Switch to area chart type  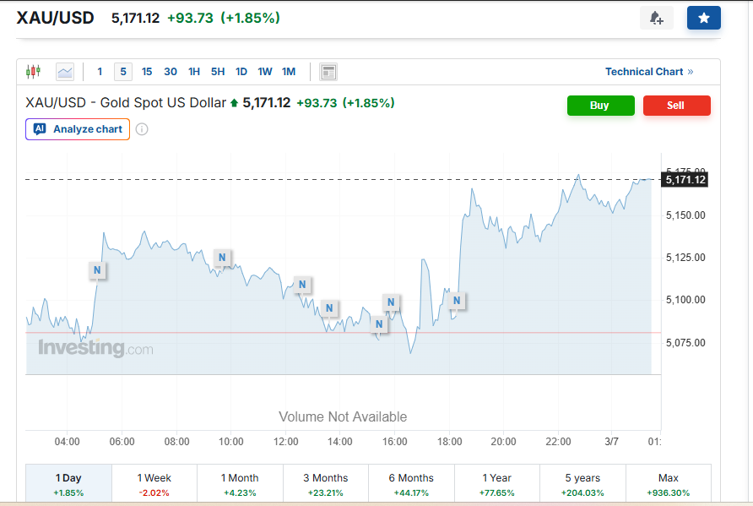click(65, 72)
